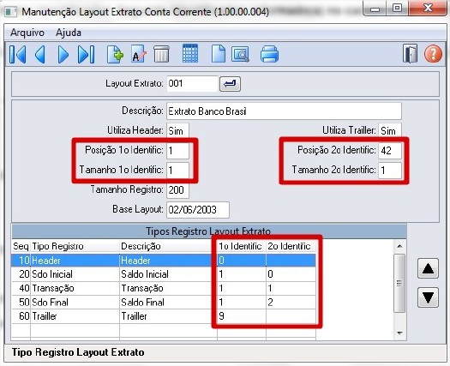Click the Tamanho 2o Identific field

(x=390, y=171)
